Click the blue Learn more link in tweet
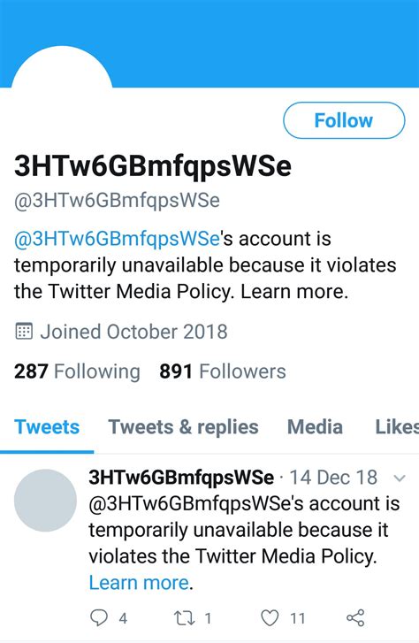This screenshot has height=643, width=419. pyautogui.click(x=139, y=582)
